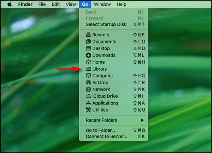Screen dimensions: 212x153
Task: Click the Home house icon
Action: point(88,62)
